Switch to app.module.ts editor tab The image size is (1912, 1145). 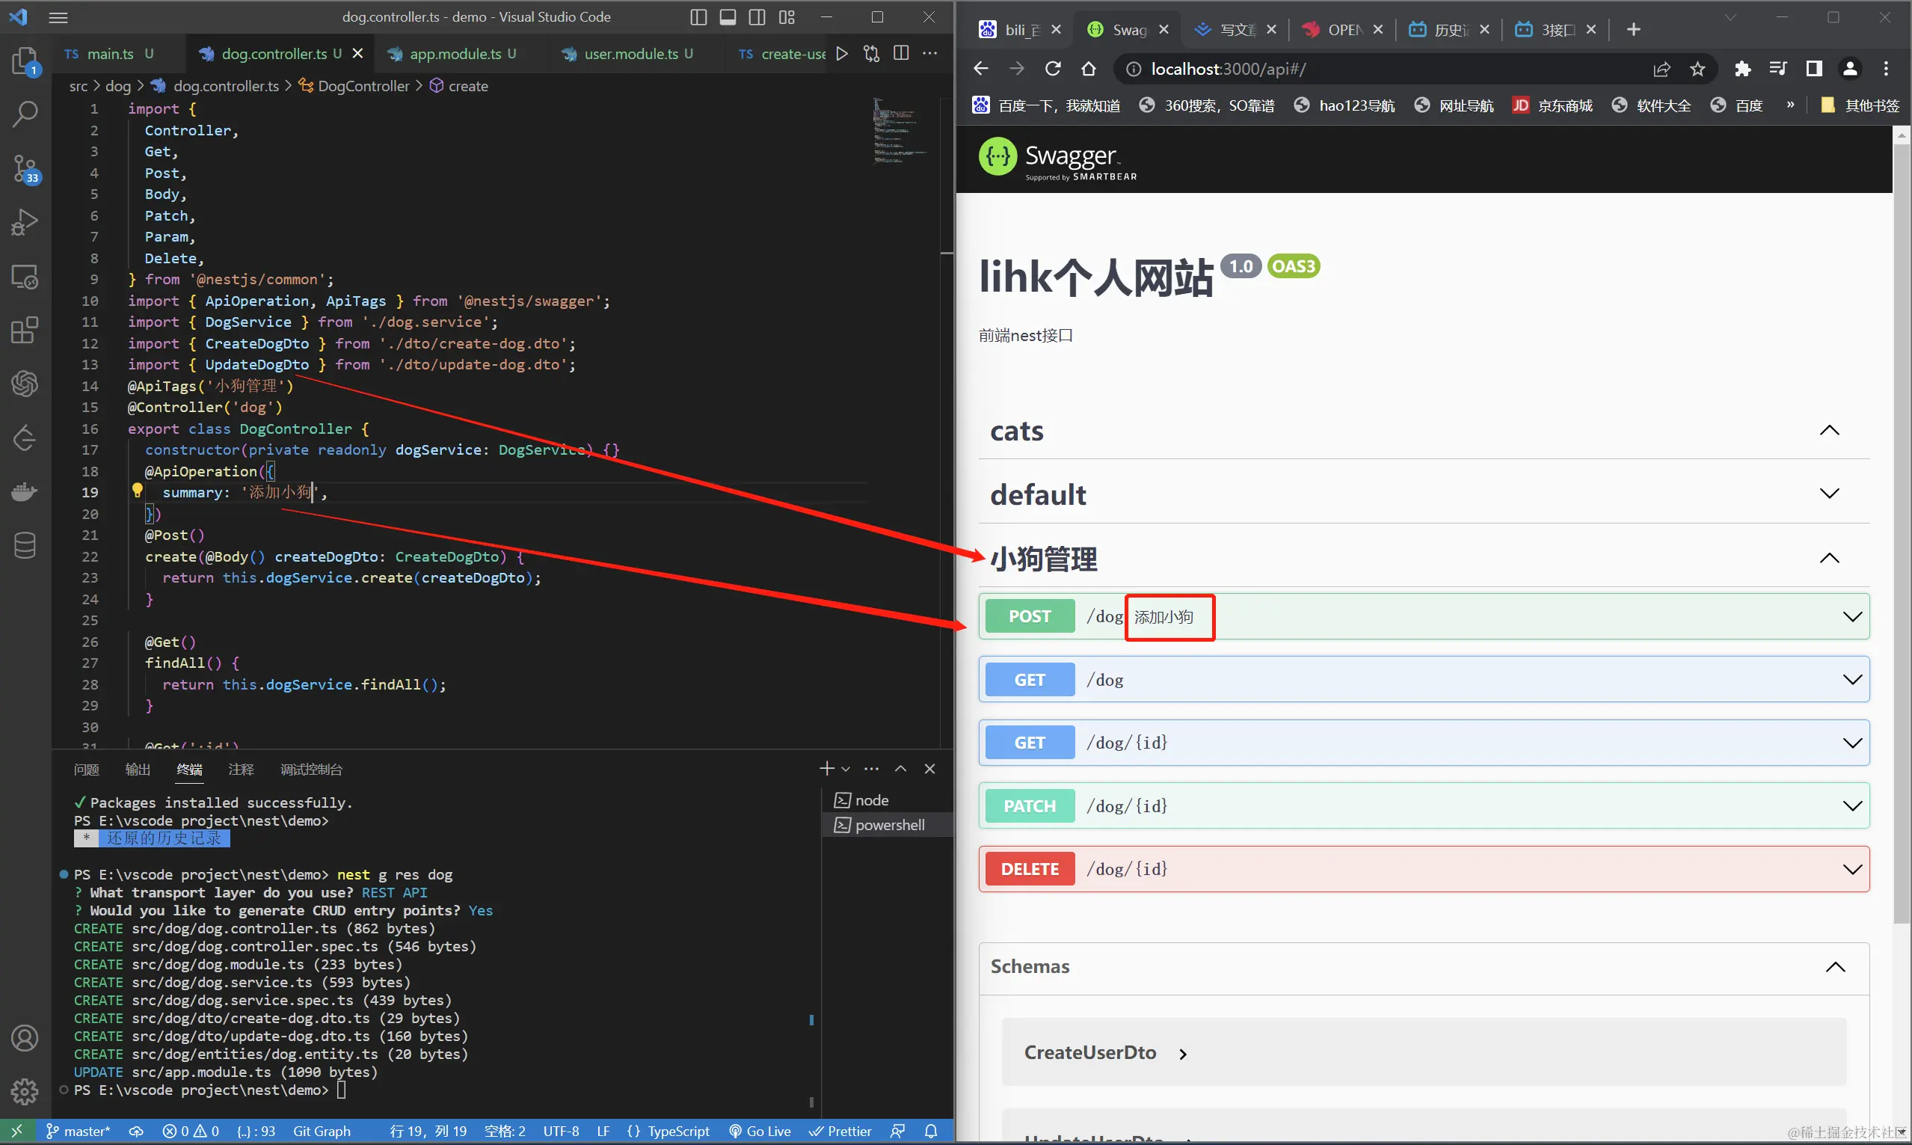coord(455,54)
